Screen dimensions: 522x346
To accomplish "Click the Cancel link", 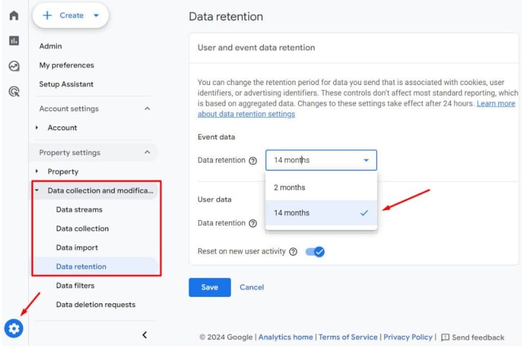I will (252, 287).
